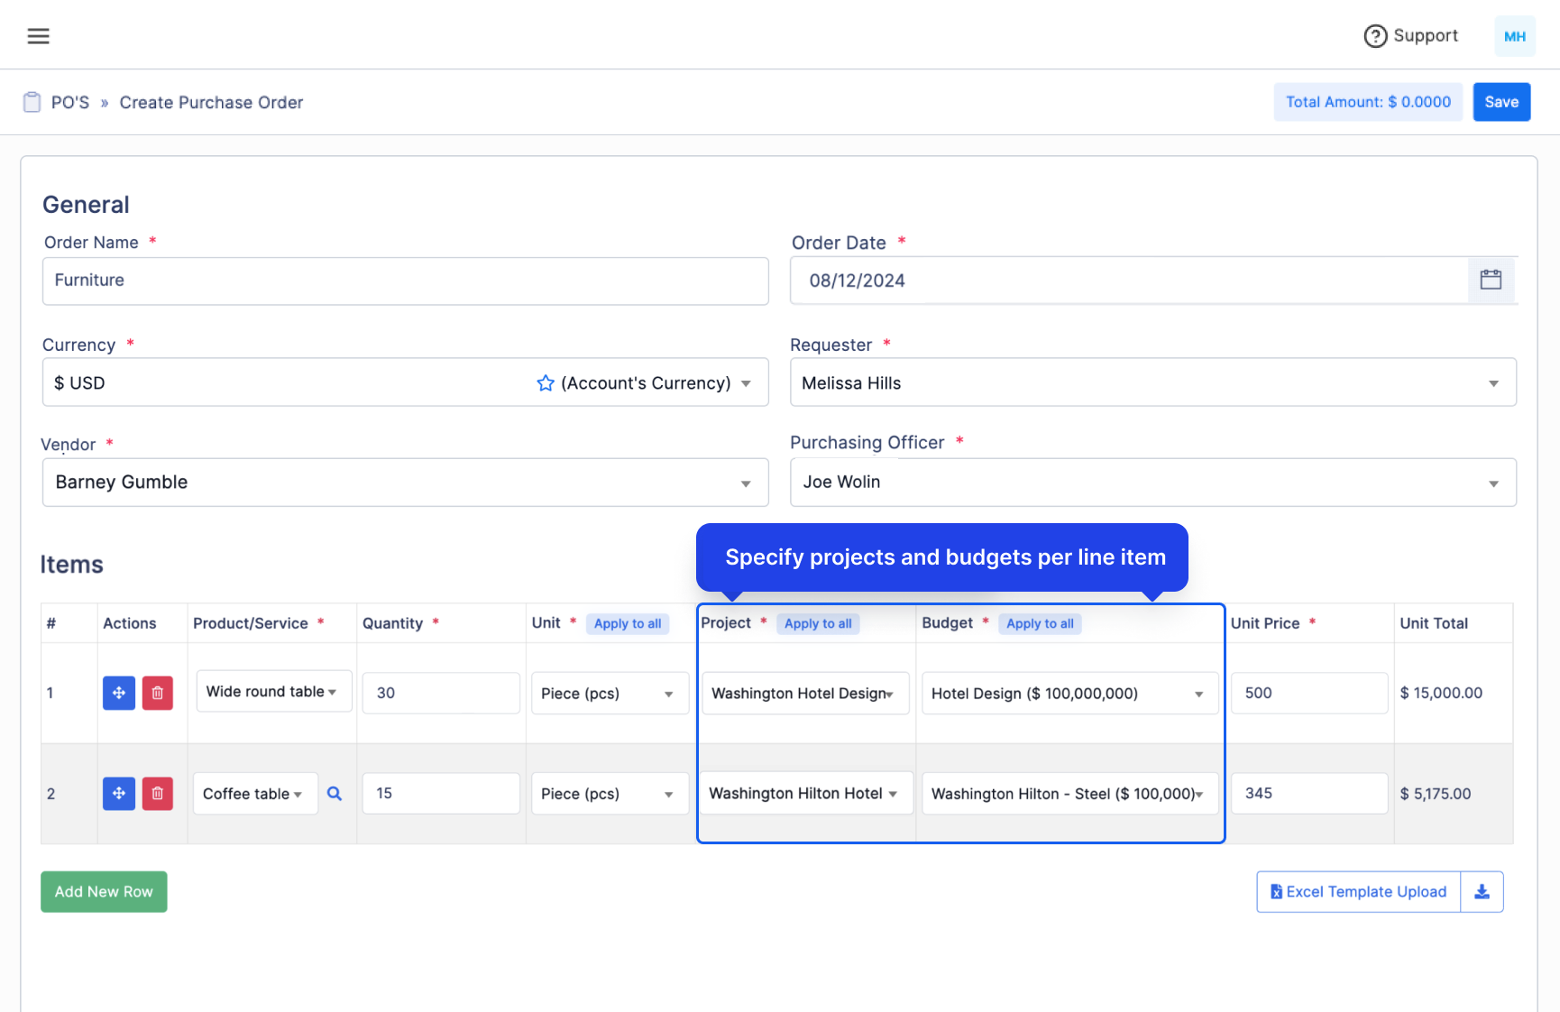Viewport: 1560px width, 1012px height.
Task: Delete row 1 using the trash icon
Action: [x=158, y=693]
